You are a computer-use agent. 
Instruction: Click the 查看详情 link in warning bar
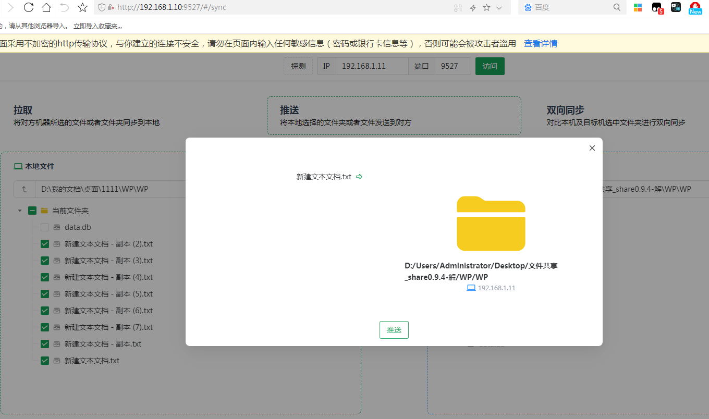pyautogui.click(x=541, y=44)
